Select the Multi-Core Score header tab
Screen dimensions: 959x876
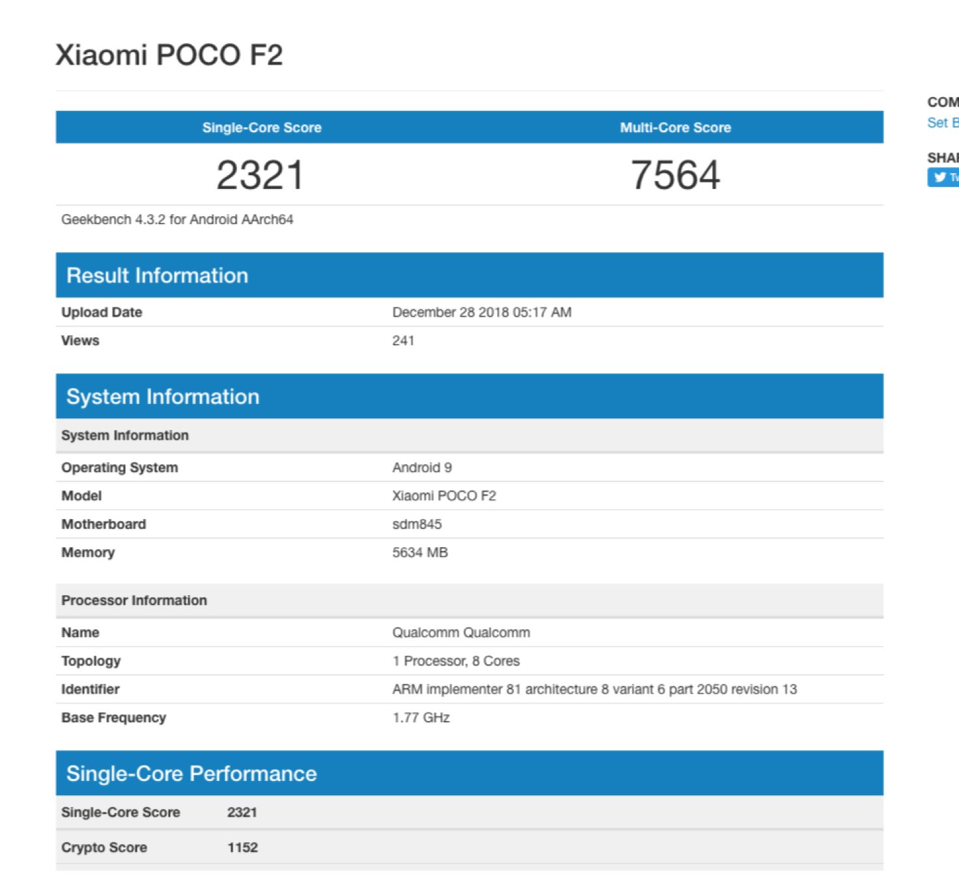(x=675, y=128)
